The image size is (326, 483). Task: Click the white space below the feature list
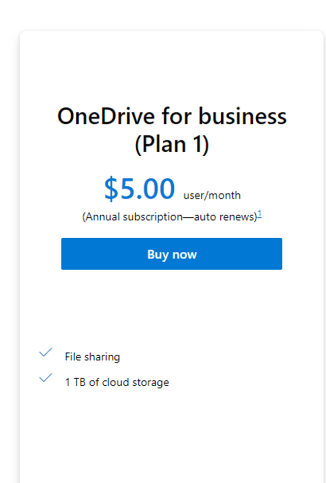[x=173, y=422]
